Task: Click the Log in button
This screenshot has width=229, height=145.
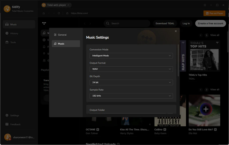Action: click(186, 23)
